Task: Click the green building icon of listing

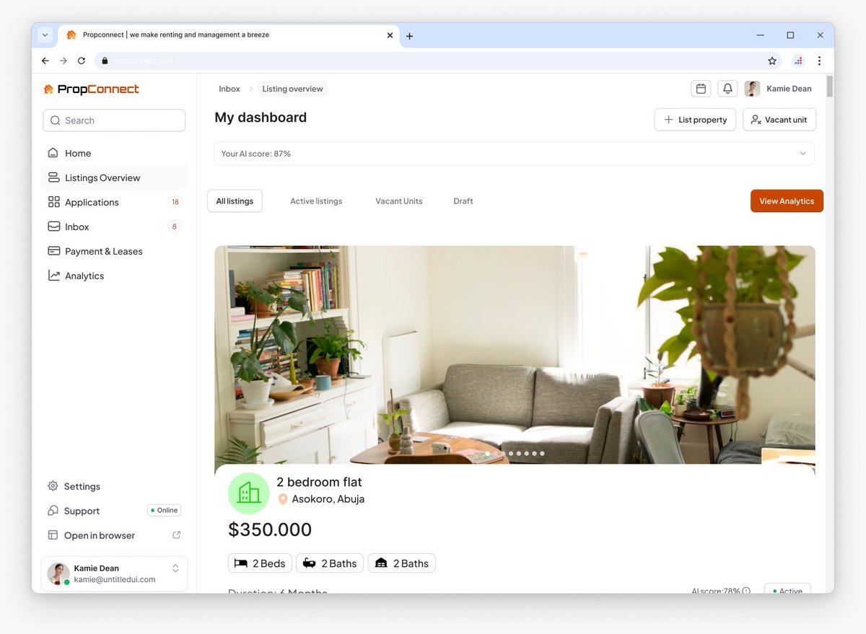Action: tap(248, 493)
